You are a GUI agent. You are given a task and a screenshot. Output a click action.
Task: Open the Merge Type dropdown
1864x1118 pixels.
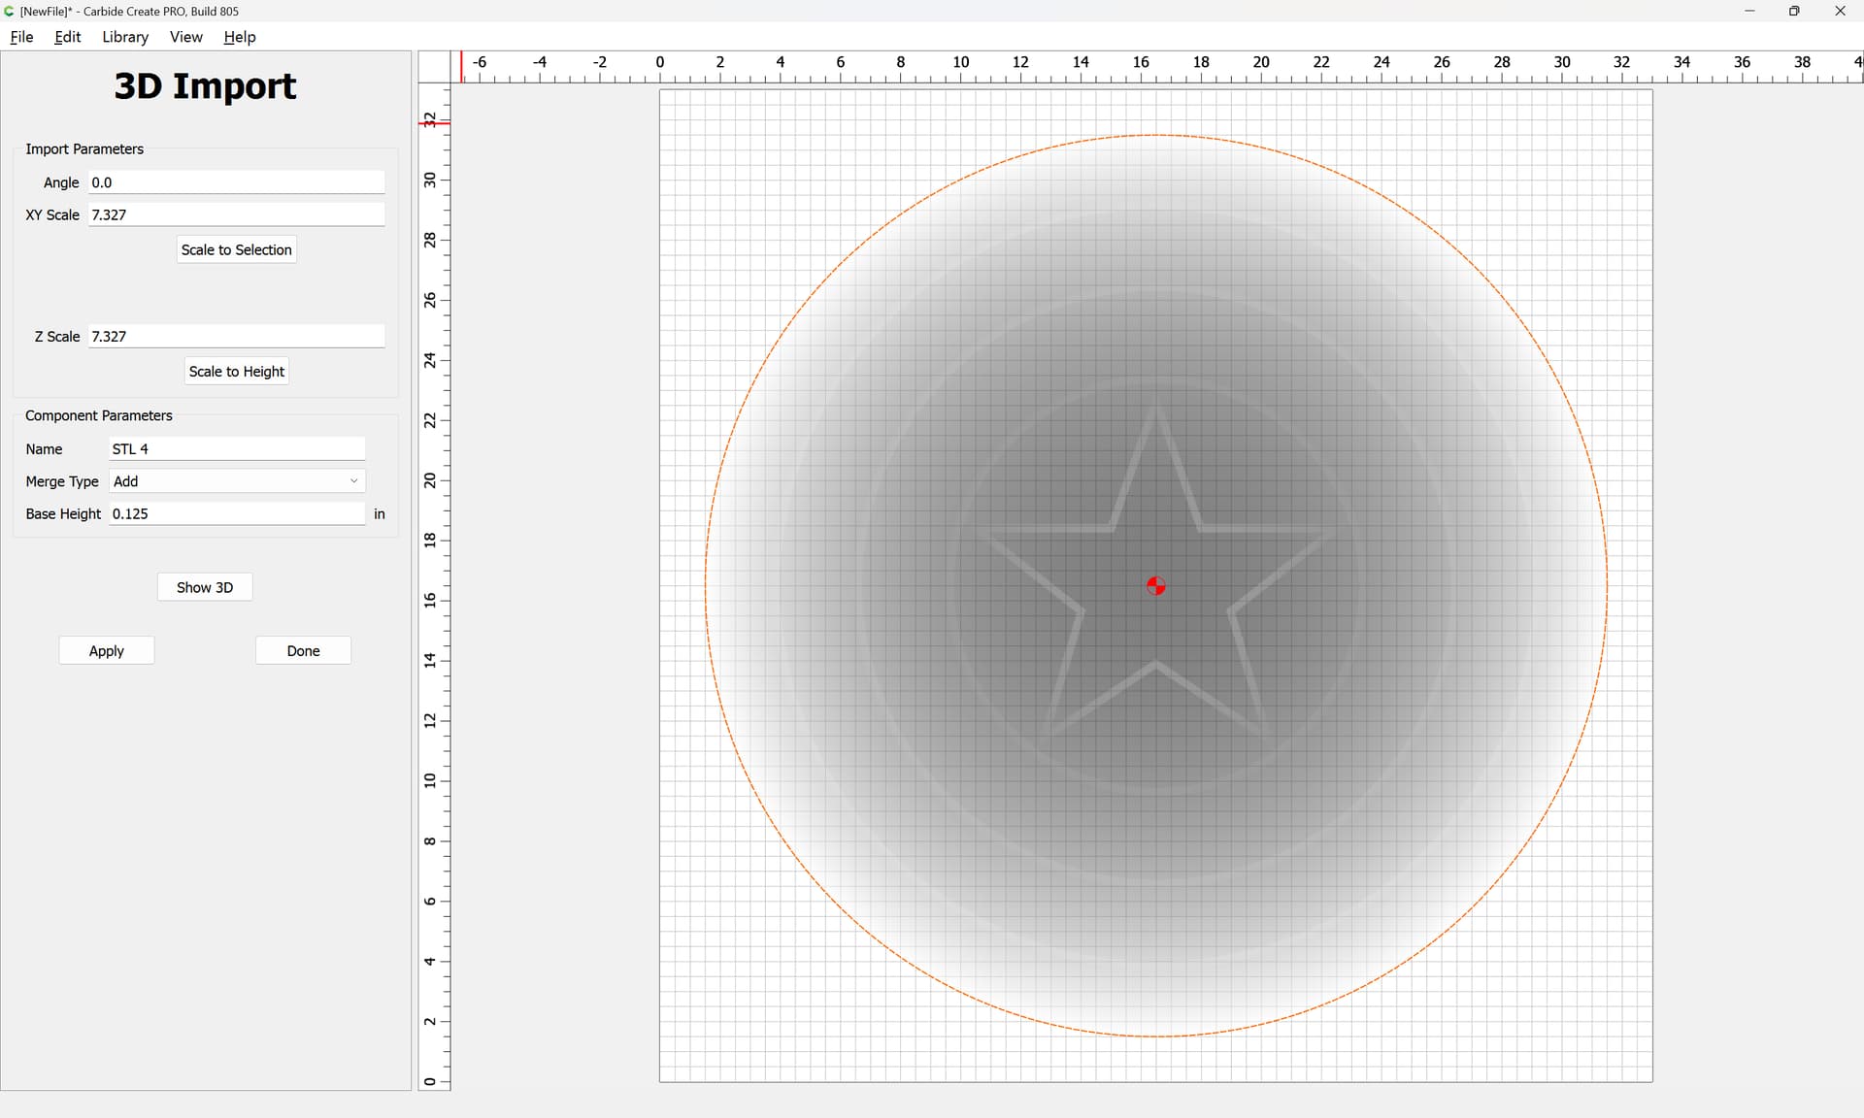point(237,481)
